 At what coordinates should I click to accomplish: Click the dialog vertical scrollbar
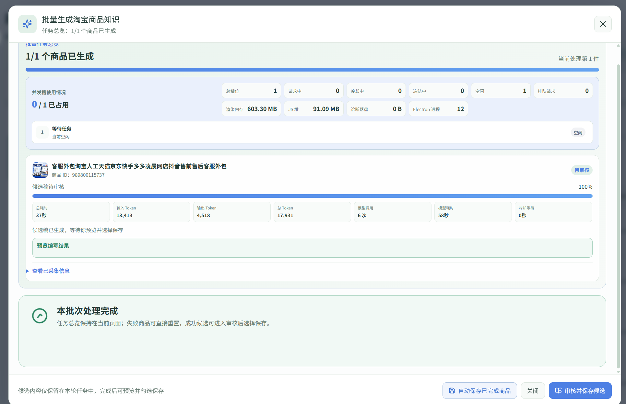pyautogui.click(x=618, y=216)
